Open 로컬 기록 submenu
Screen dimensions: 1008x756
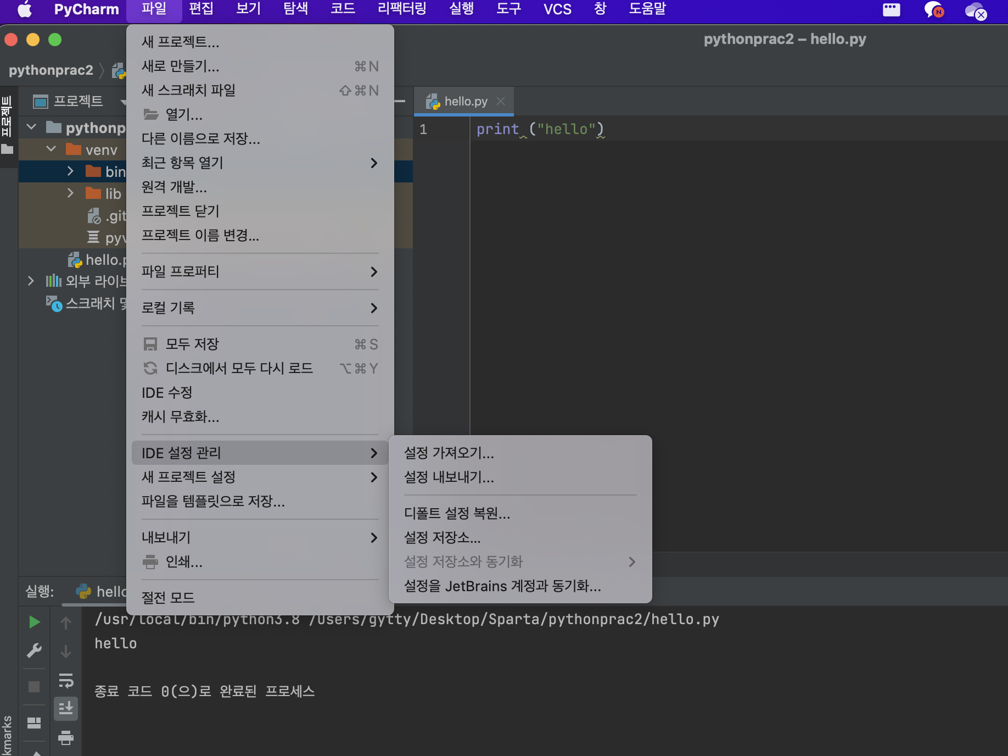pyautogui.click(x=260, y=308)
